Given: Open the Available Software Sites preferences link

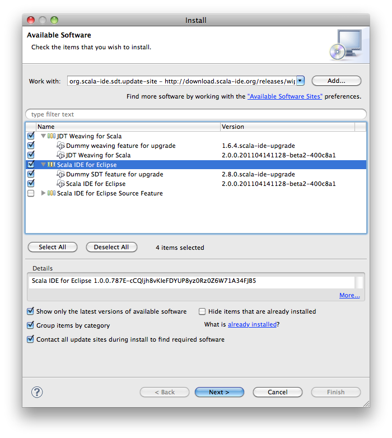Looking at the screenshot, I should pos(285,96).
